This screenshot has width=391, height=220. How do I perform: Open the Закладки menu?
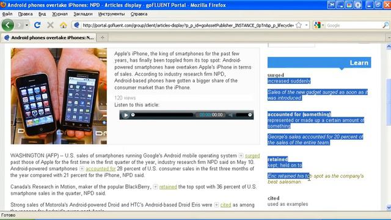pos(83,14)
